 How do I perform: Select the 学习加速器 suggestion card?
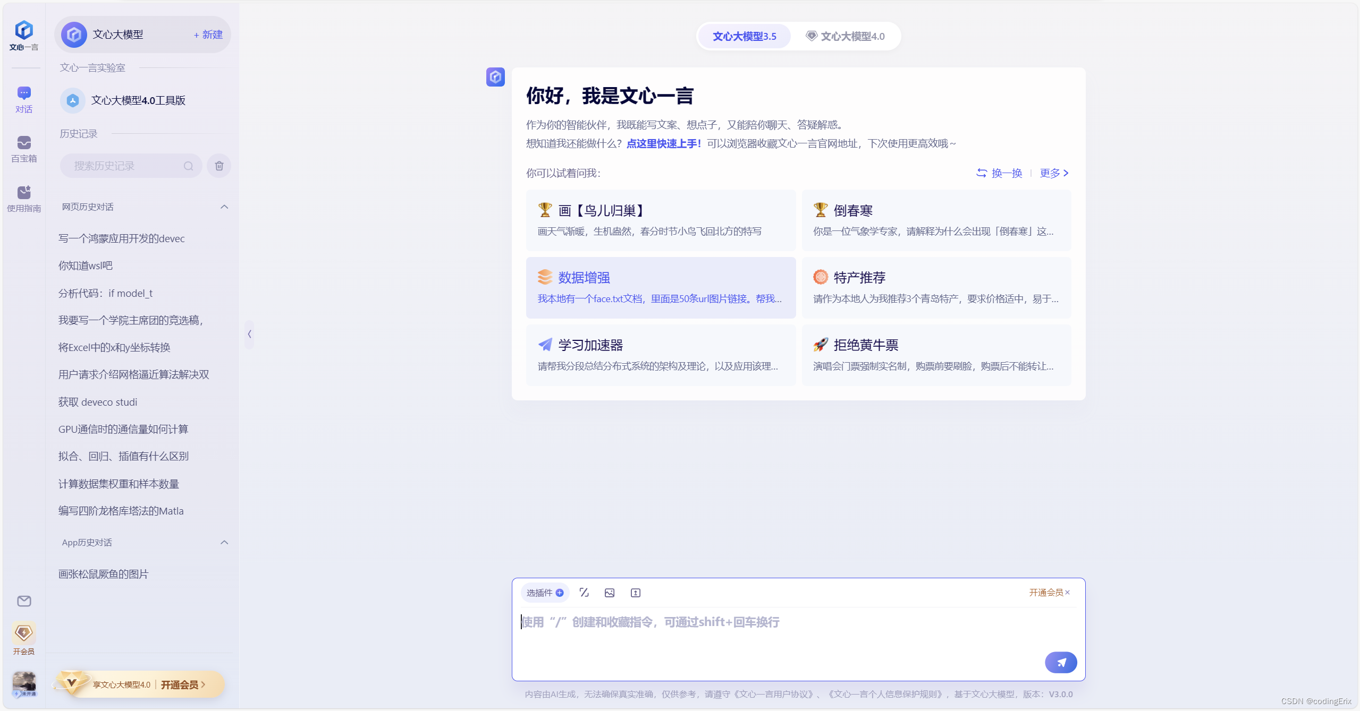pos(661,355)
